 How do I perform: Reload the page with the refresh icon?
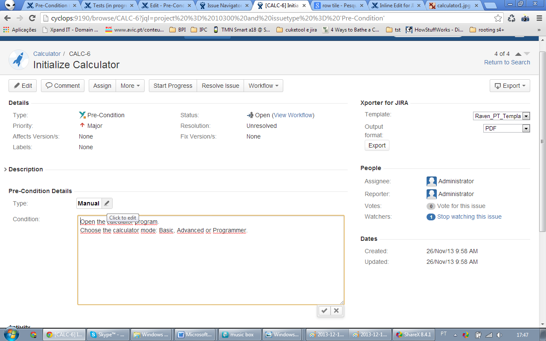click(x=32, y=18)
